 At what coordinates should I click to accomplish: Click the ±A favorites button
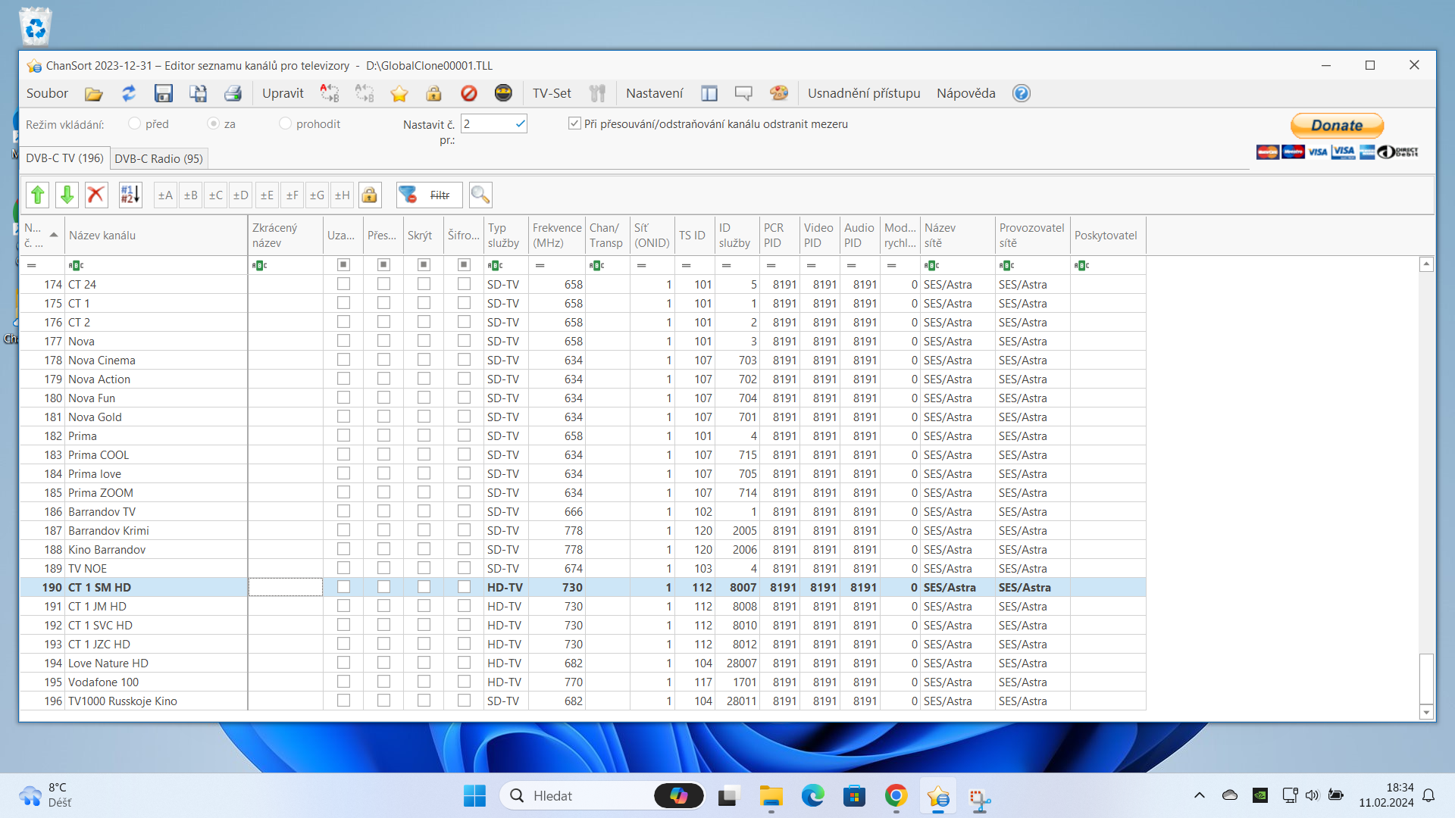click(165, 195)
